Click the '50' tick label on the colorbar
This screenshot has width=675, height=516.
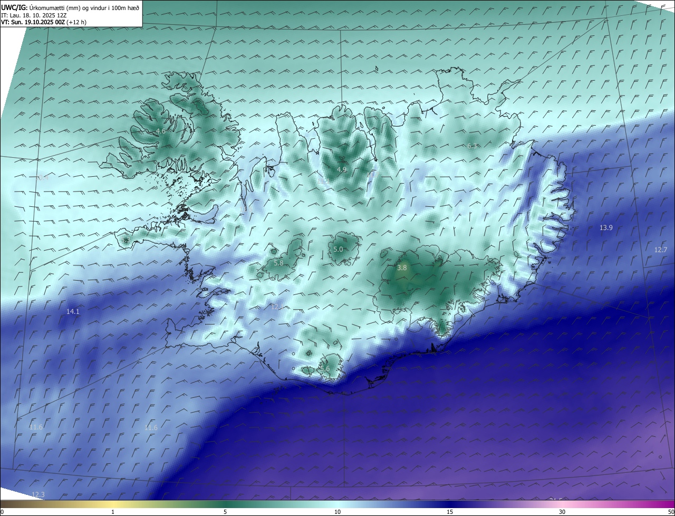(x=671, y=512)
